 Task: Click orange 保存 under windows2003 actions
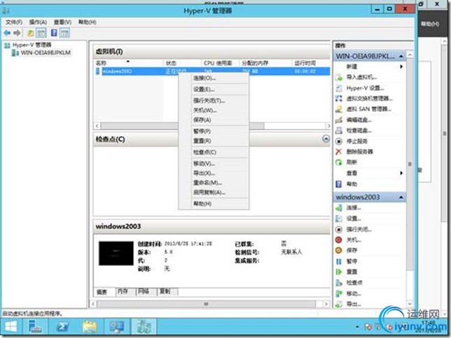(352, 251)
